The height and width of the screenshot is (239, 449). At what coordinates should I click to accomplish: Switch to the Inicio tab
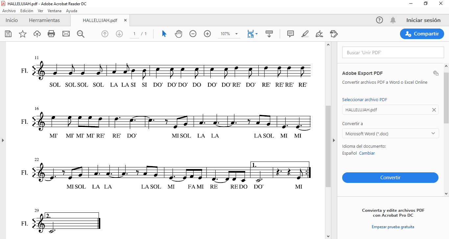(x=12, y=20)
